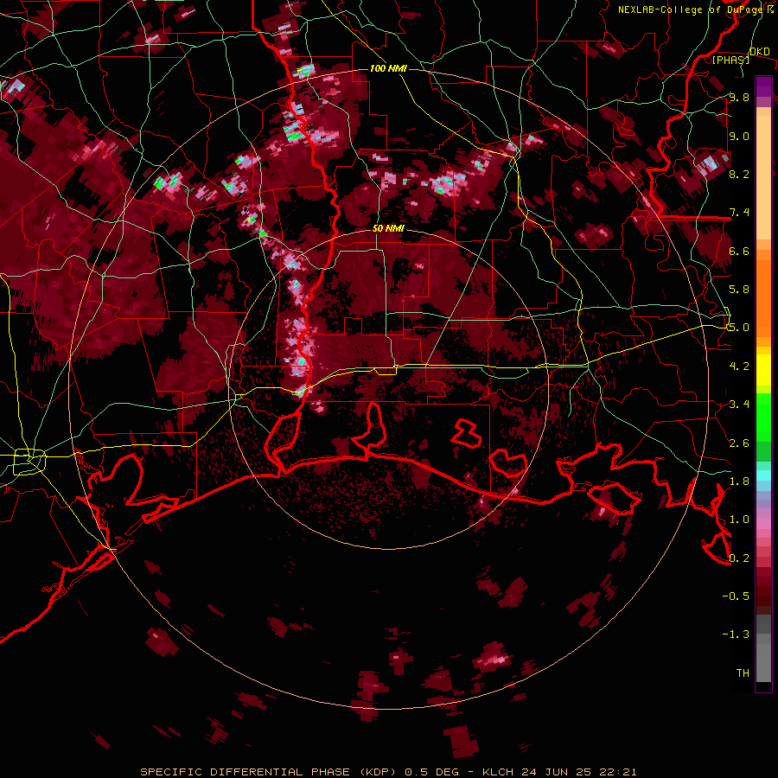Click the purple top segment of the color bar
The height and width of the screenshot is (778, 778).
click(763, 86)
